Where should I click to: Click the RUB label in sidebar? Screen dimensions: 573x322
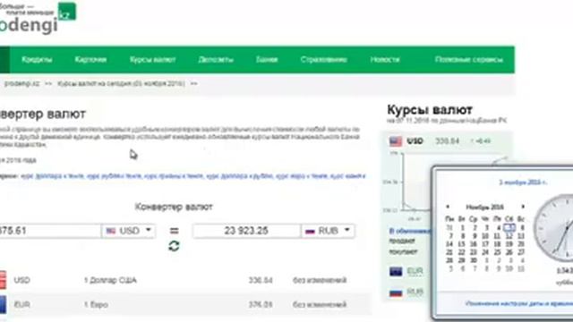(x=415, y=292)
